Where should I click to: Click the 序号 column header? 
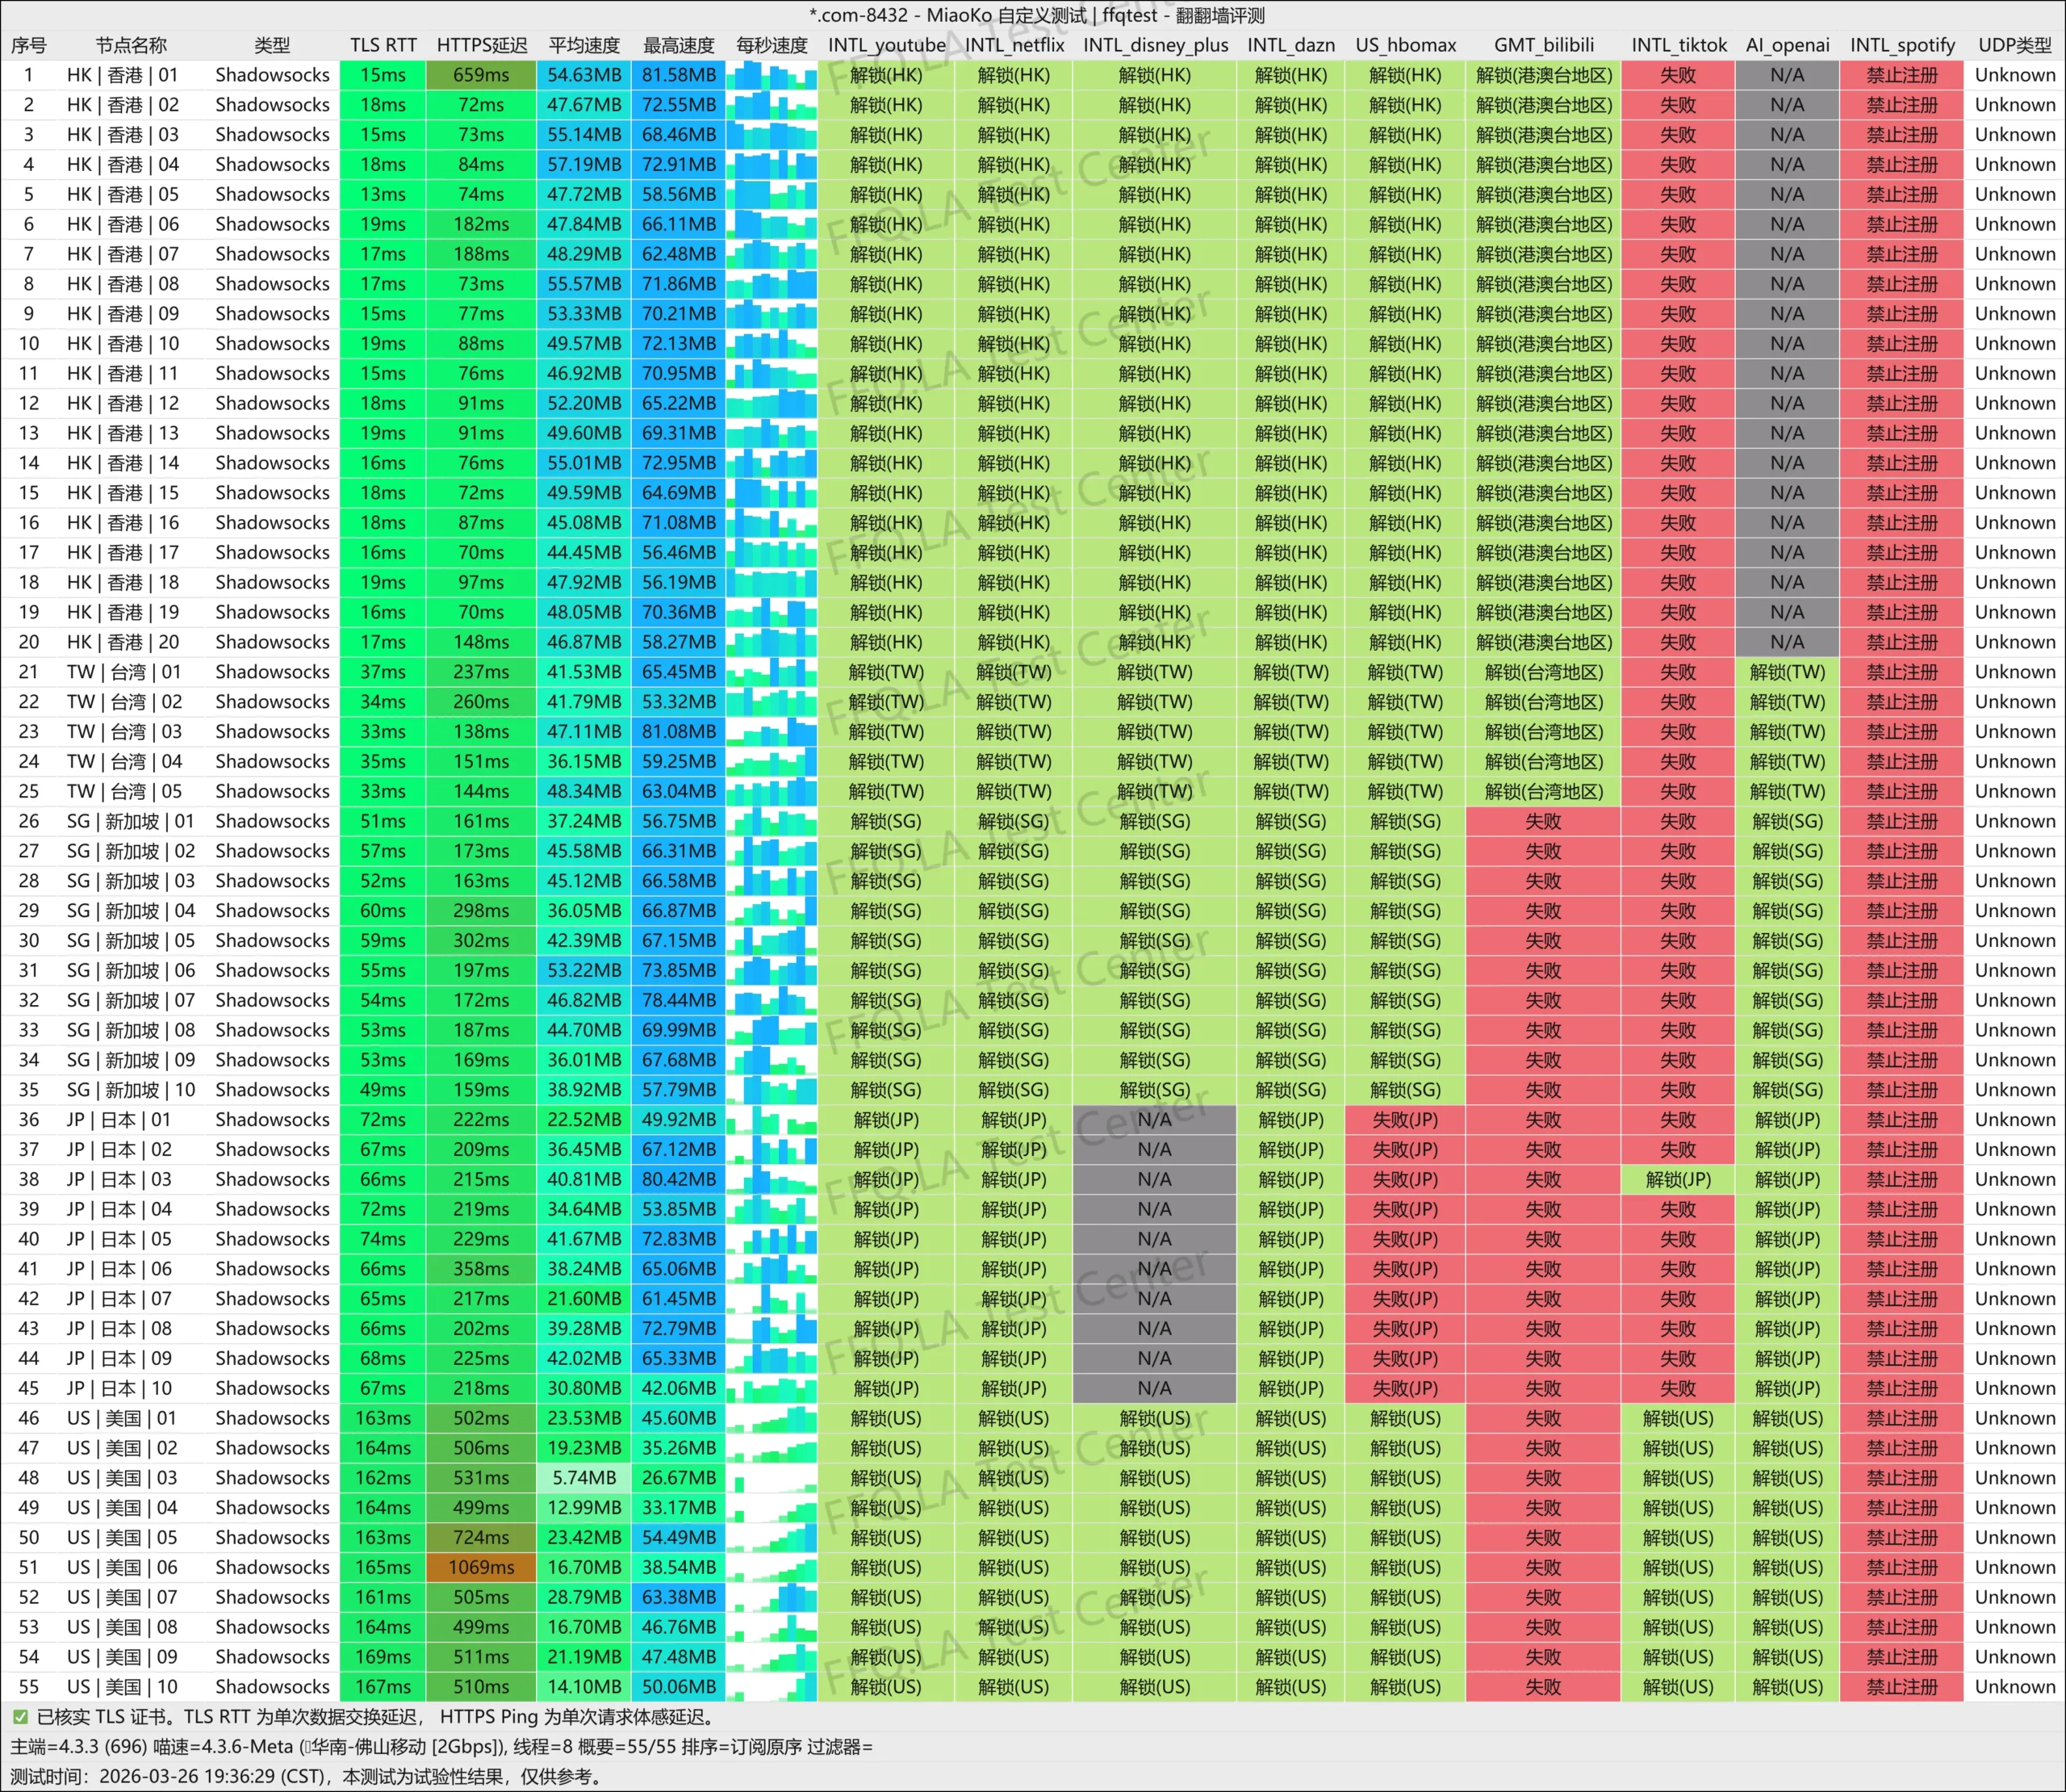coord(29,45)
